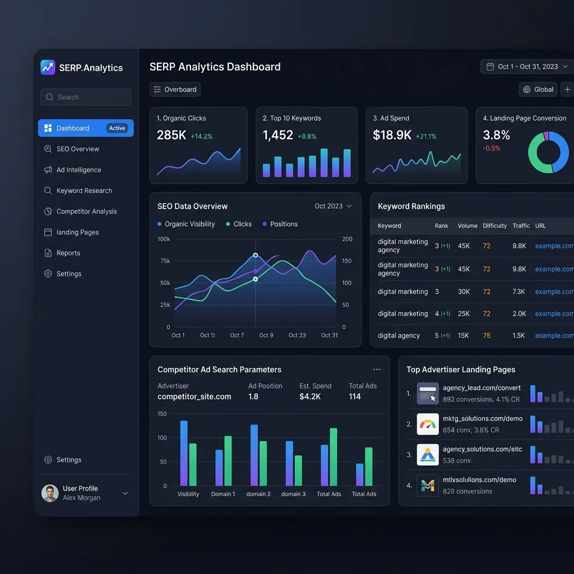
Task: Sort by the Traffic column header
Action: [x=521, y=226]
